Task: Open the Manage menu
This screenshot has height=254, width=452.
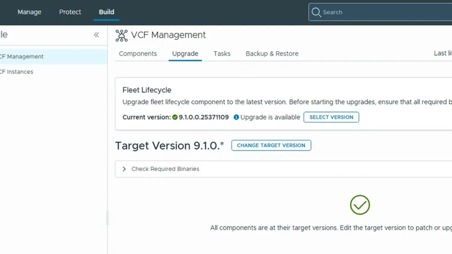Action: coord(29,12)
